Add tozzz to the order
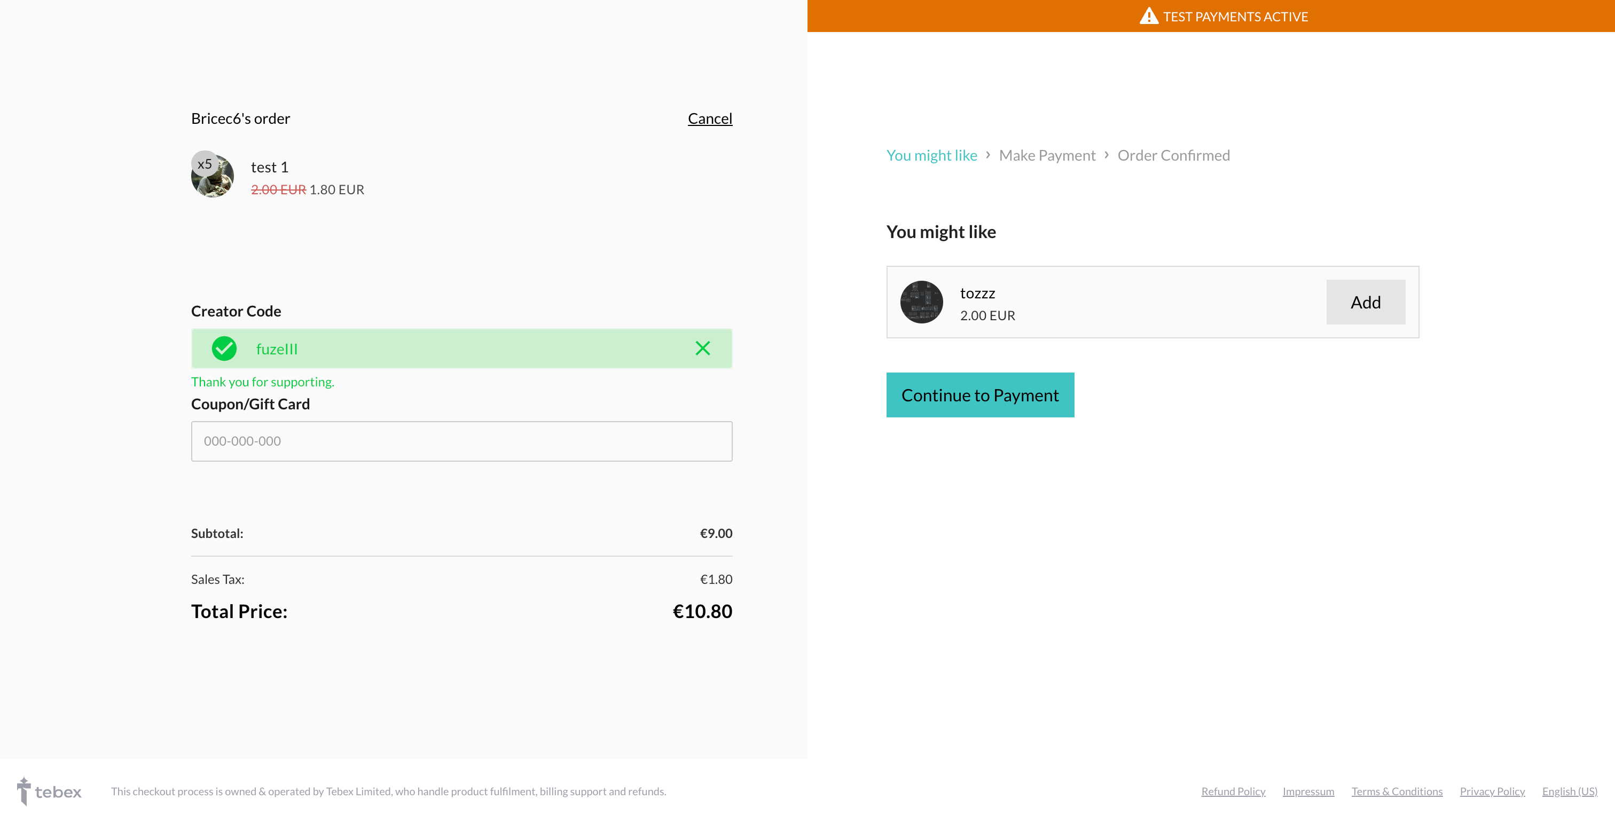Viewport: 1615px width, 823px height. pos(1365,302)
